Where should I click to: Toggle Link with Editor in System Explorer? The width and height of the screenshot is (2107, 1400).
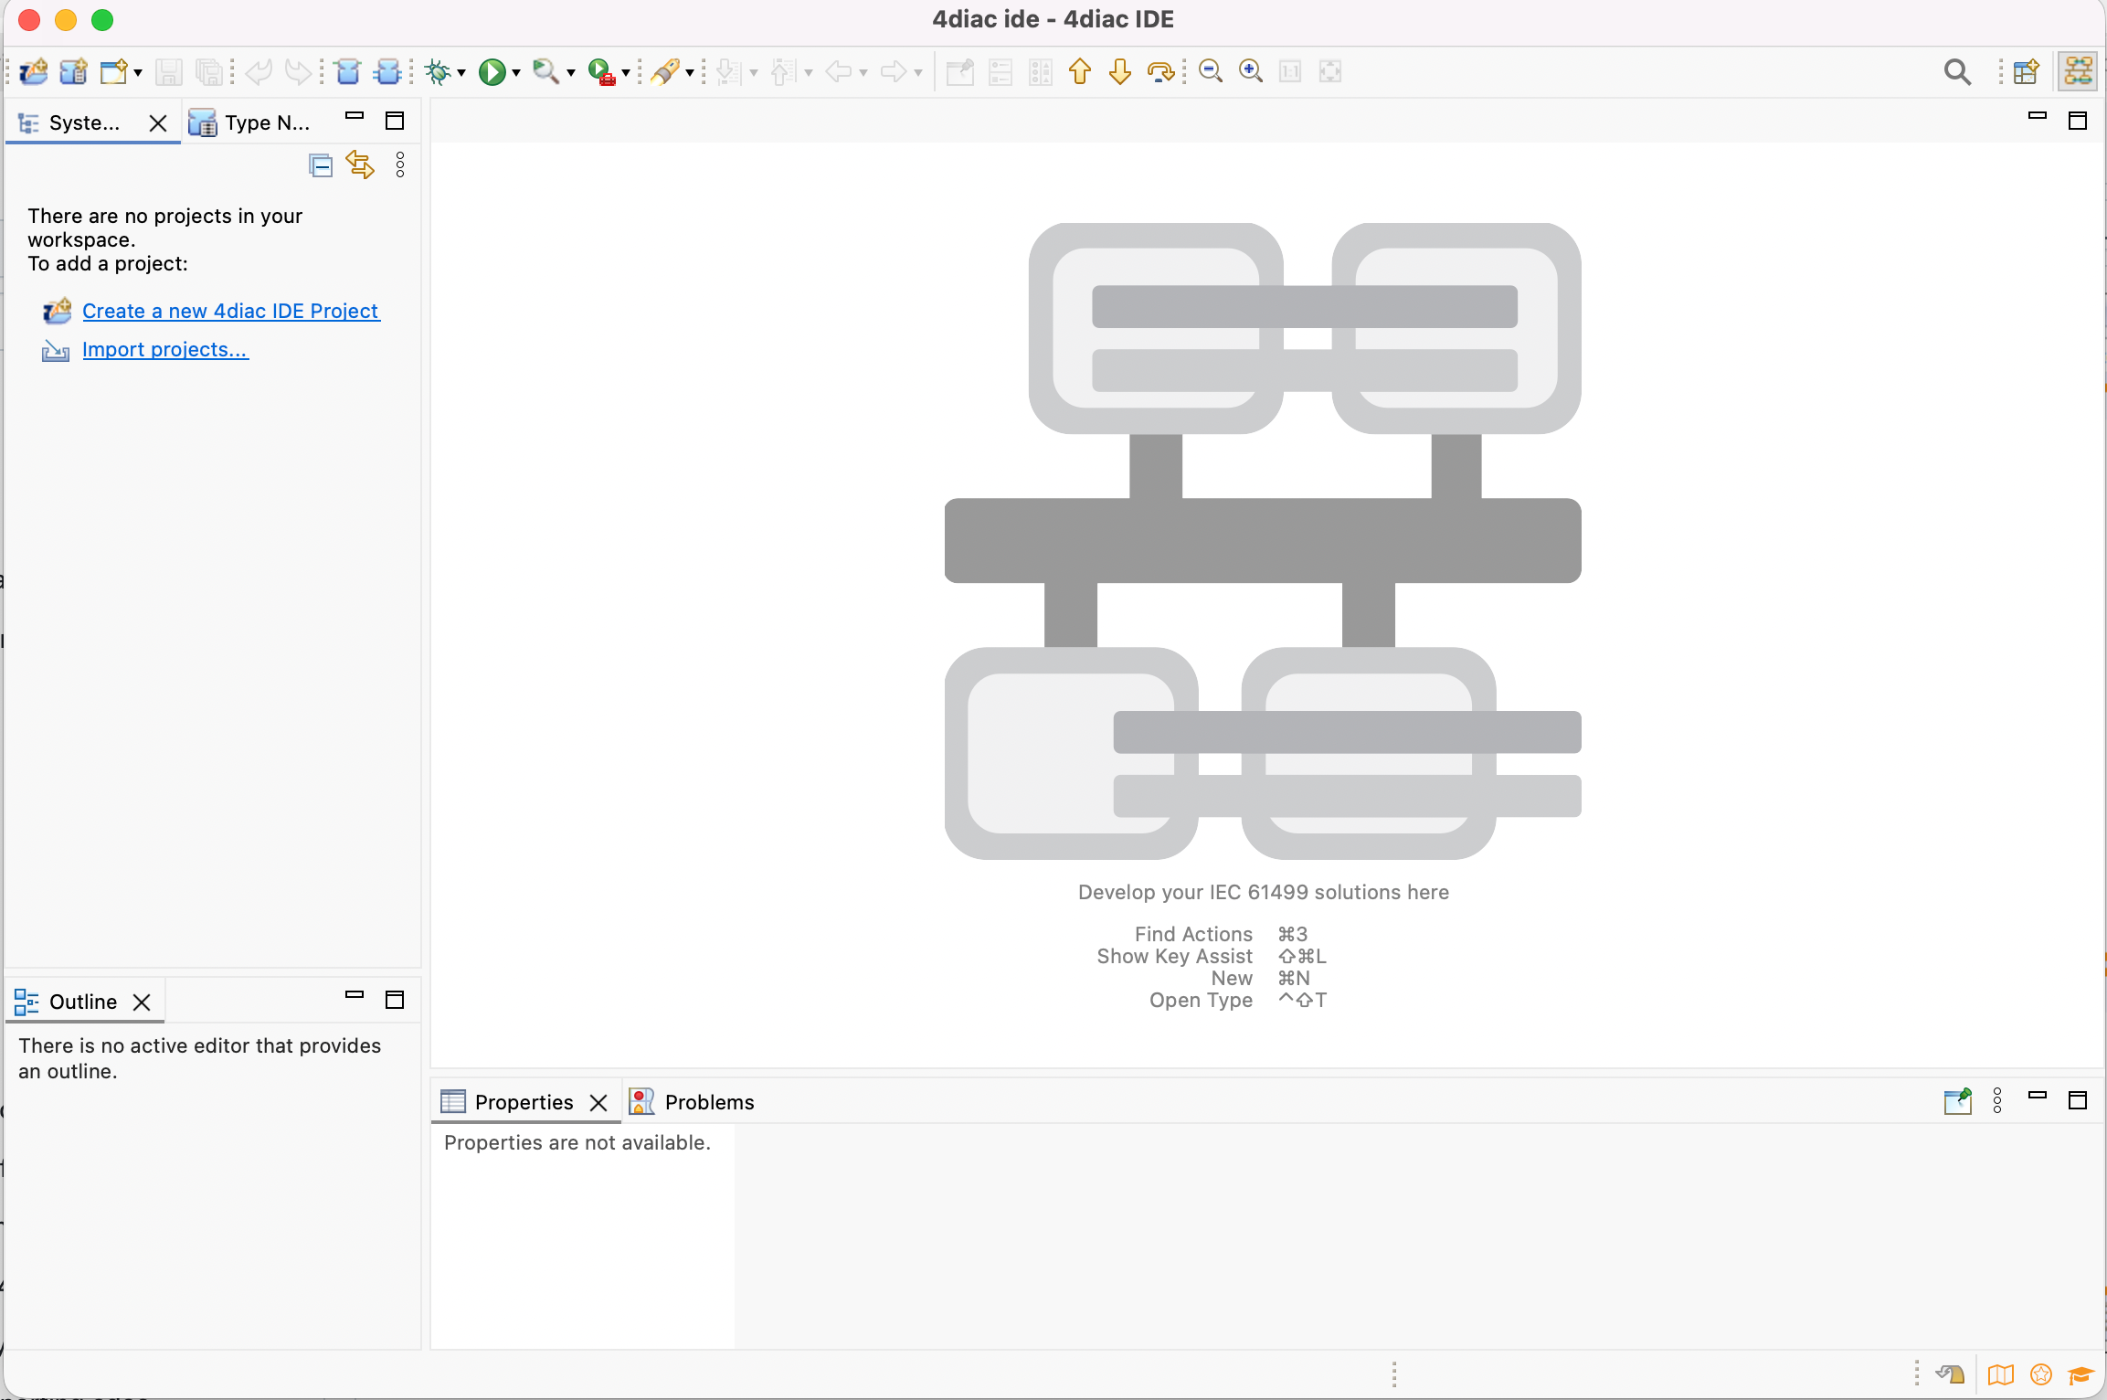click(x=360, y=164)
